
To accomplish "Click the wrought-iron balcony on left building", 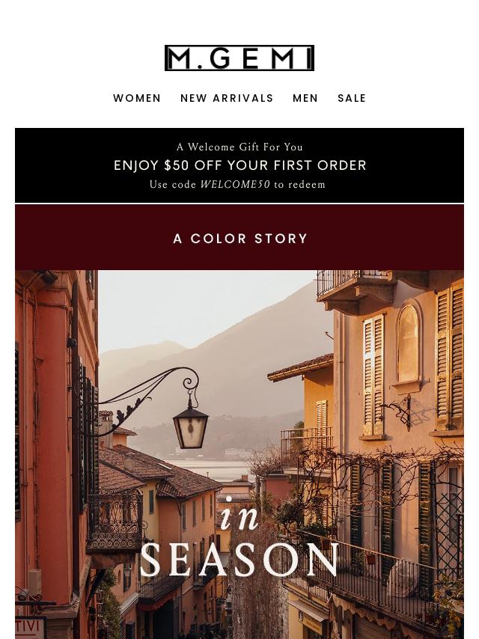I will [x=115, y=522].
